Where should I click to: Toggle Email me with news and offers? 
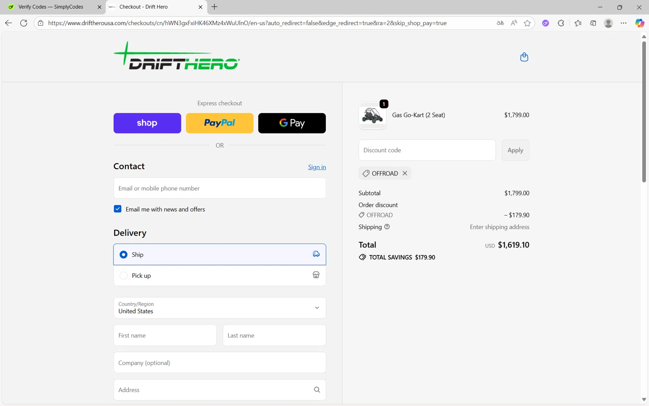click(x=118, y=209)
